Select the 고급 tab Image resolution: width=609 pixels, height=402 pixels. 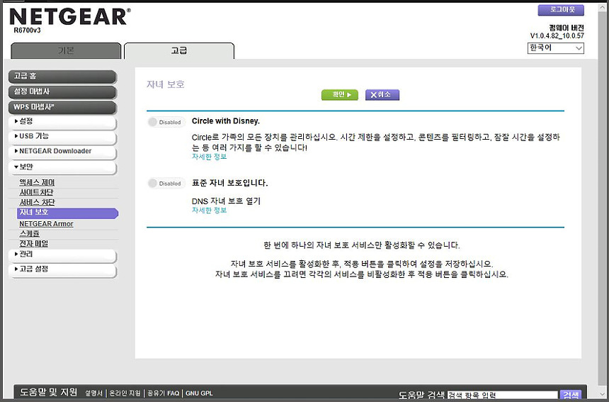pyautogui.click(x=179, y=50)
